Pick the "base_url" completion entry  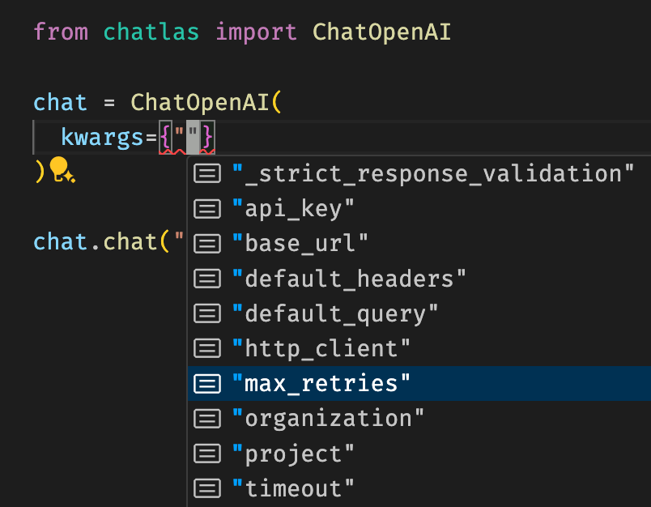[x=419, y=243]
